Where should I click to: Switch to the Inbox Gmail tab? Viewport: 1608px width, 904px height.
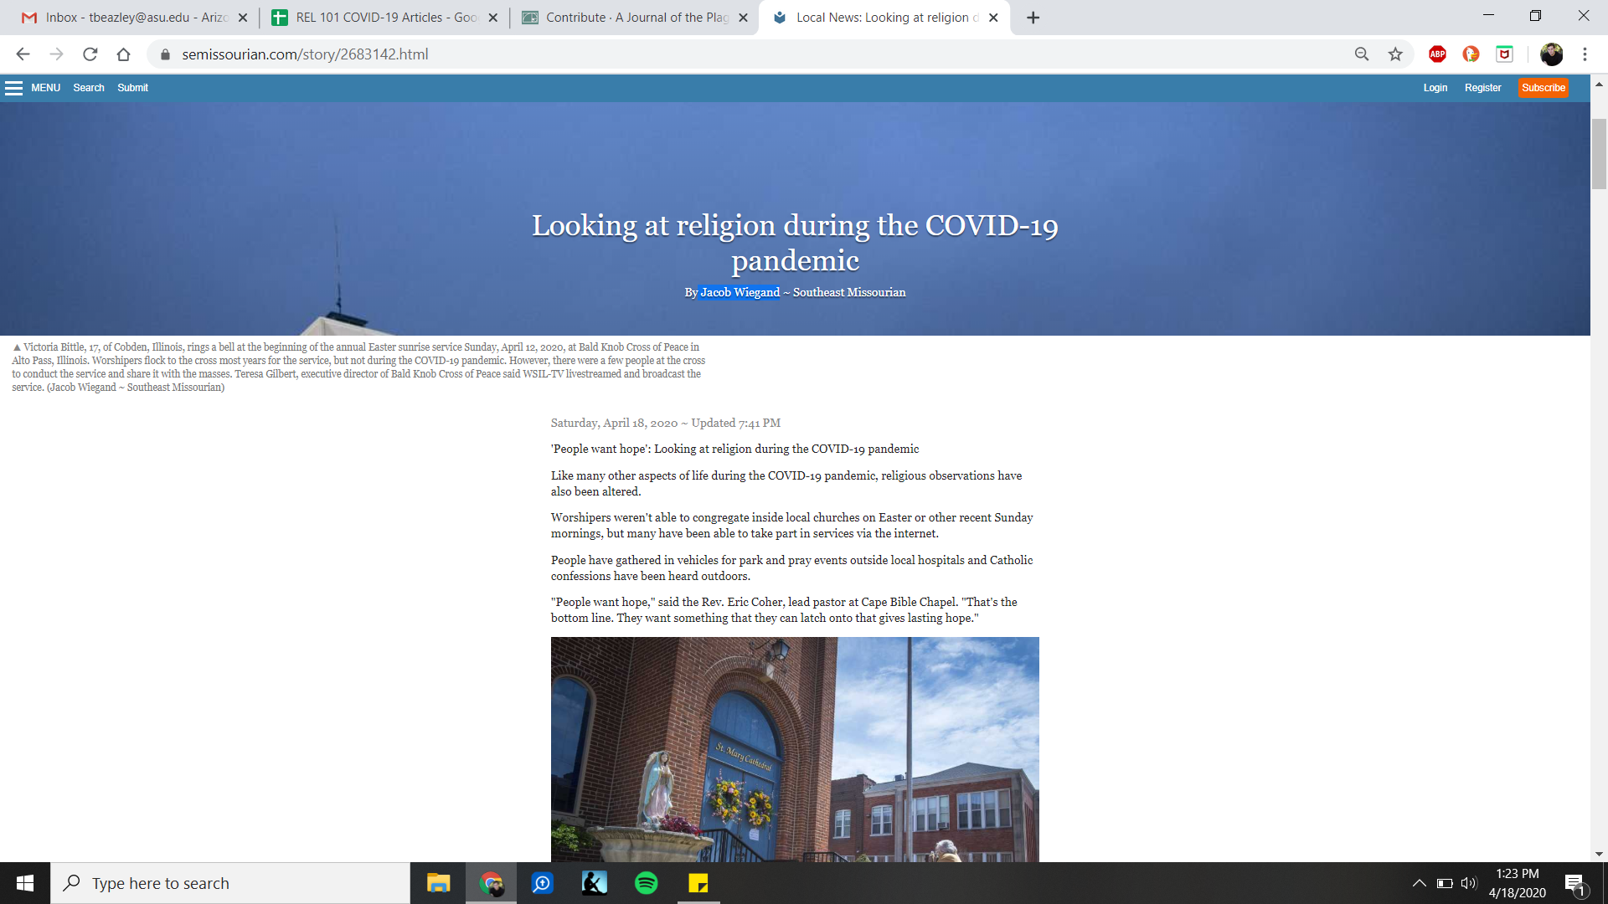coord(134,18)
